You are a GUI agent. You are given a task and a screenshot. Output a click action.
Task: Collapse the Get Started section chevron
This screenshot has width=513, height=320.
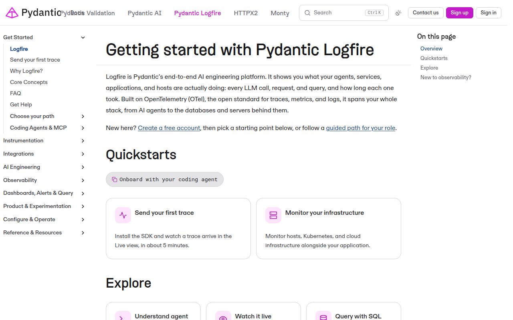pyautogui.click(x=83, y=38)
